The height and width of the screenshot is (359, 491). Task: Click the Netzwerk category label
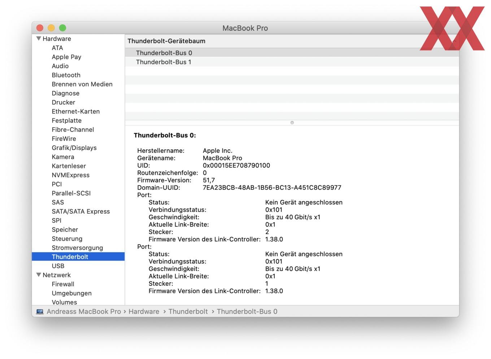57,275
